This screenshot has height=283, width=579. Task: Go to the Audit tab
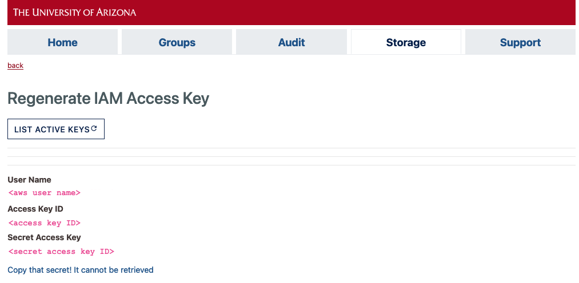coord(292,42)
